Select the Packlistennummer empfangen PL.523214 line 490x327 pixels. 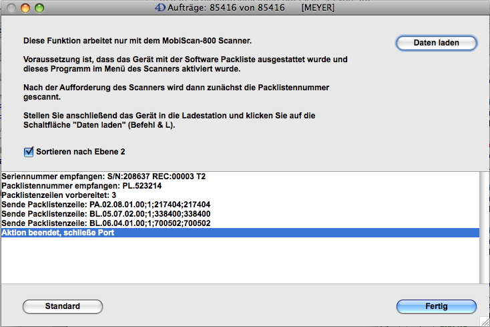point(81,185)
